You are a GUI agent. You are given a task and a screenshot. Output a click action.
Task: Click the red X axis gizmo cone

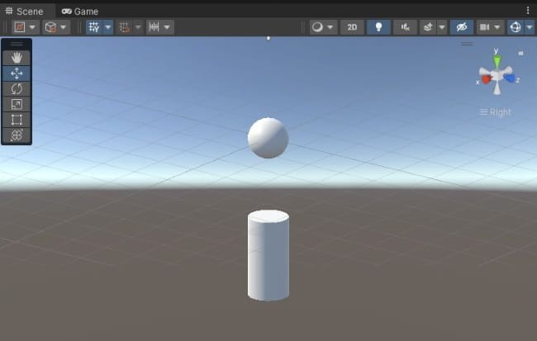pyautogui.click(x=487, y=79)
